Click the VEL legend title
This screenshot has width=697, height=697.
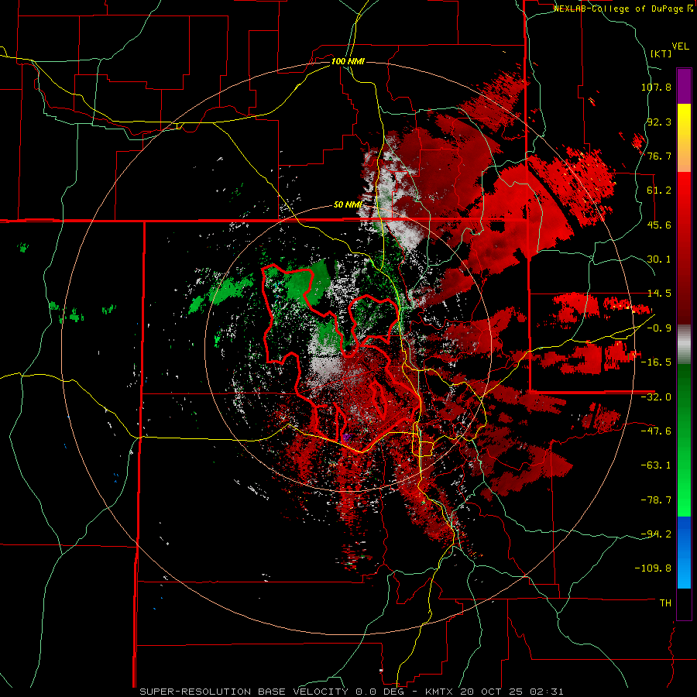point(680,46)
